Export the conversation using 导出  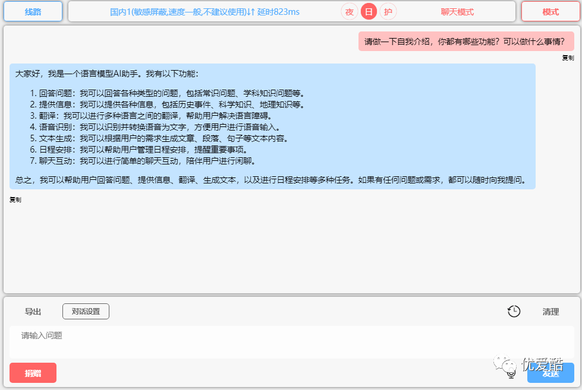(33, 311)
